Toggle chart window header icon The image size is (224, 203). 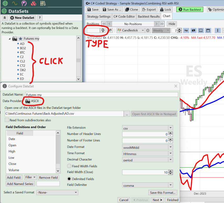point(208,30)
